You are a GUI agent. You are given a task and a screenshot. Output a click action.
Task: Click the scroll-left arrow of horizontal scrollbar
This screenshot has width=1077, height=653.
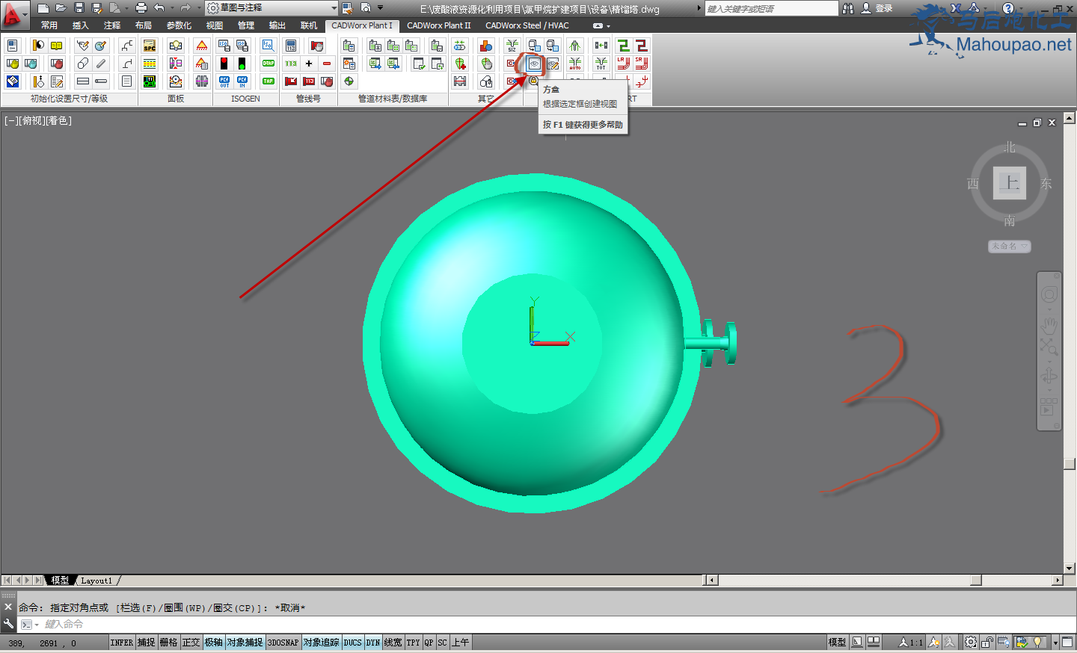711,581
